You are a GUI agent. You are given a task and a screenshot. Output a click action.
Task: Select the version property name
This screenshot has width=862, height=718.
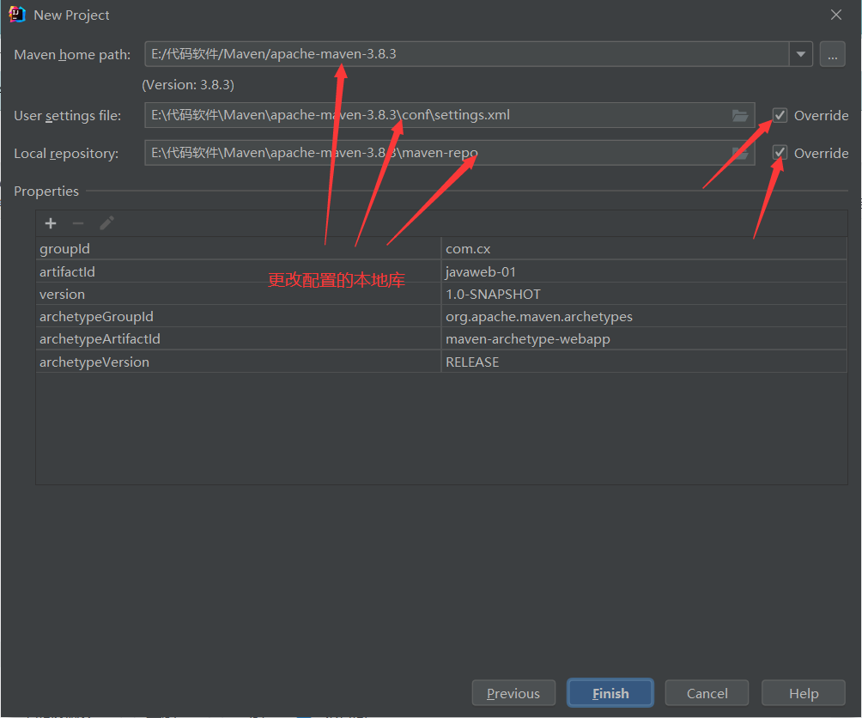(62, 294)
